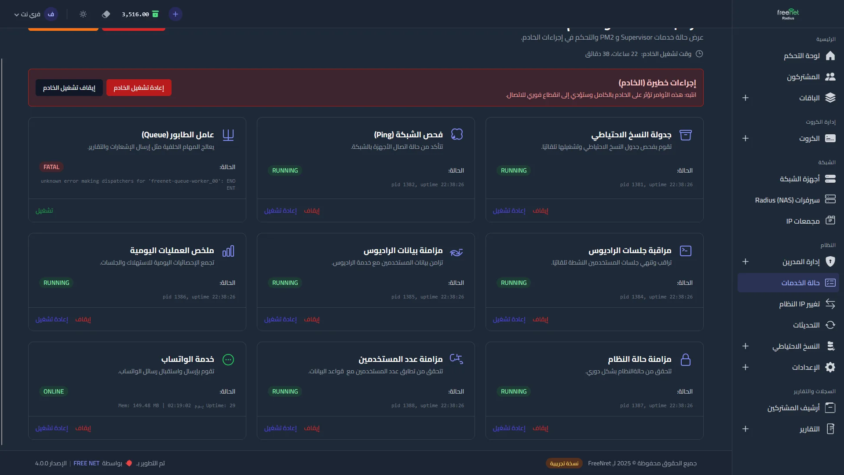
Task: Select the المشتركون sidebar icon
Action: 831,77
